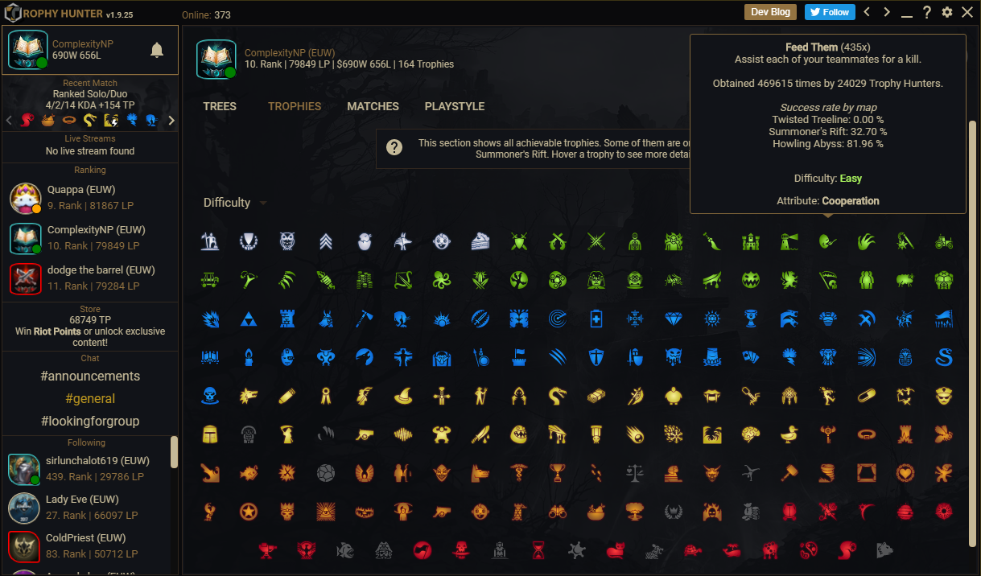The image size is (981, 576).
Task: Select the green pumpkin face trophy
Action: coord(751,280)
